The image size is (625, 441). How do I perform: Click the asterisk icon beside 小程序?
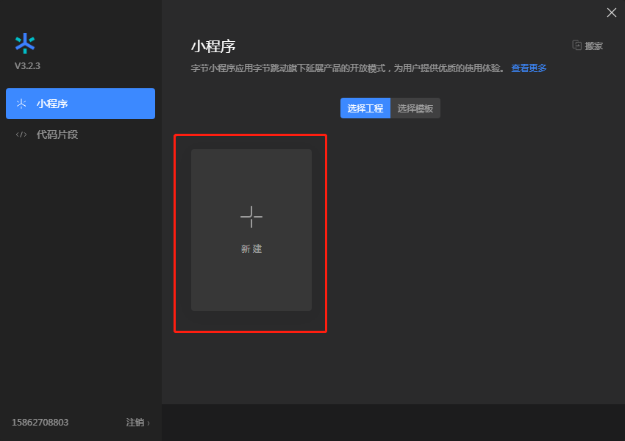(x=21, y=104)
